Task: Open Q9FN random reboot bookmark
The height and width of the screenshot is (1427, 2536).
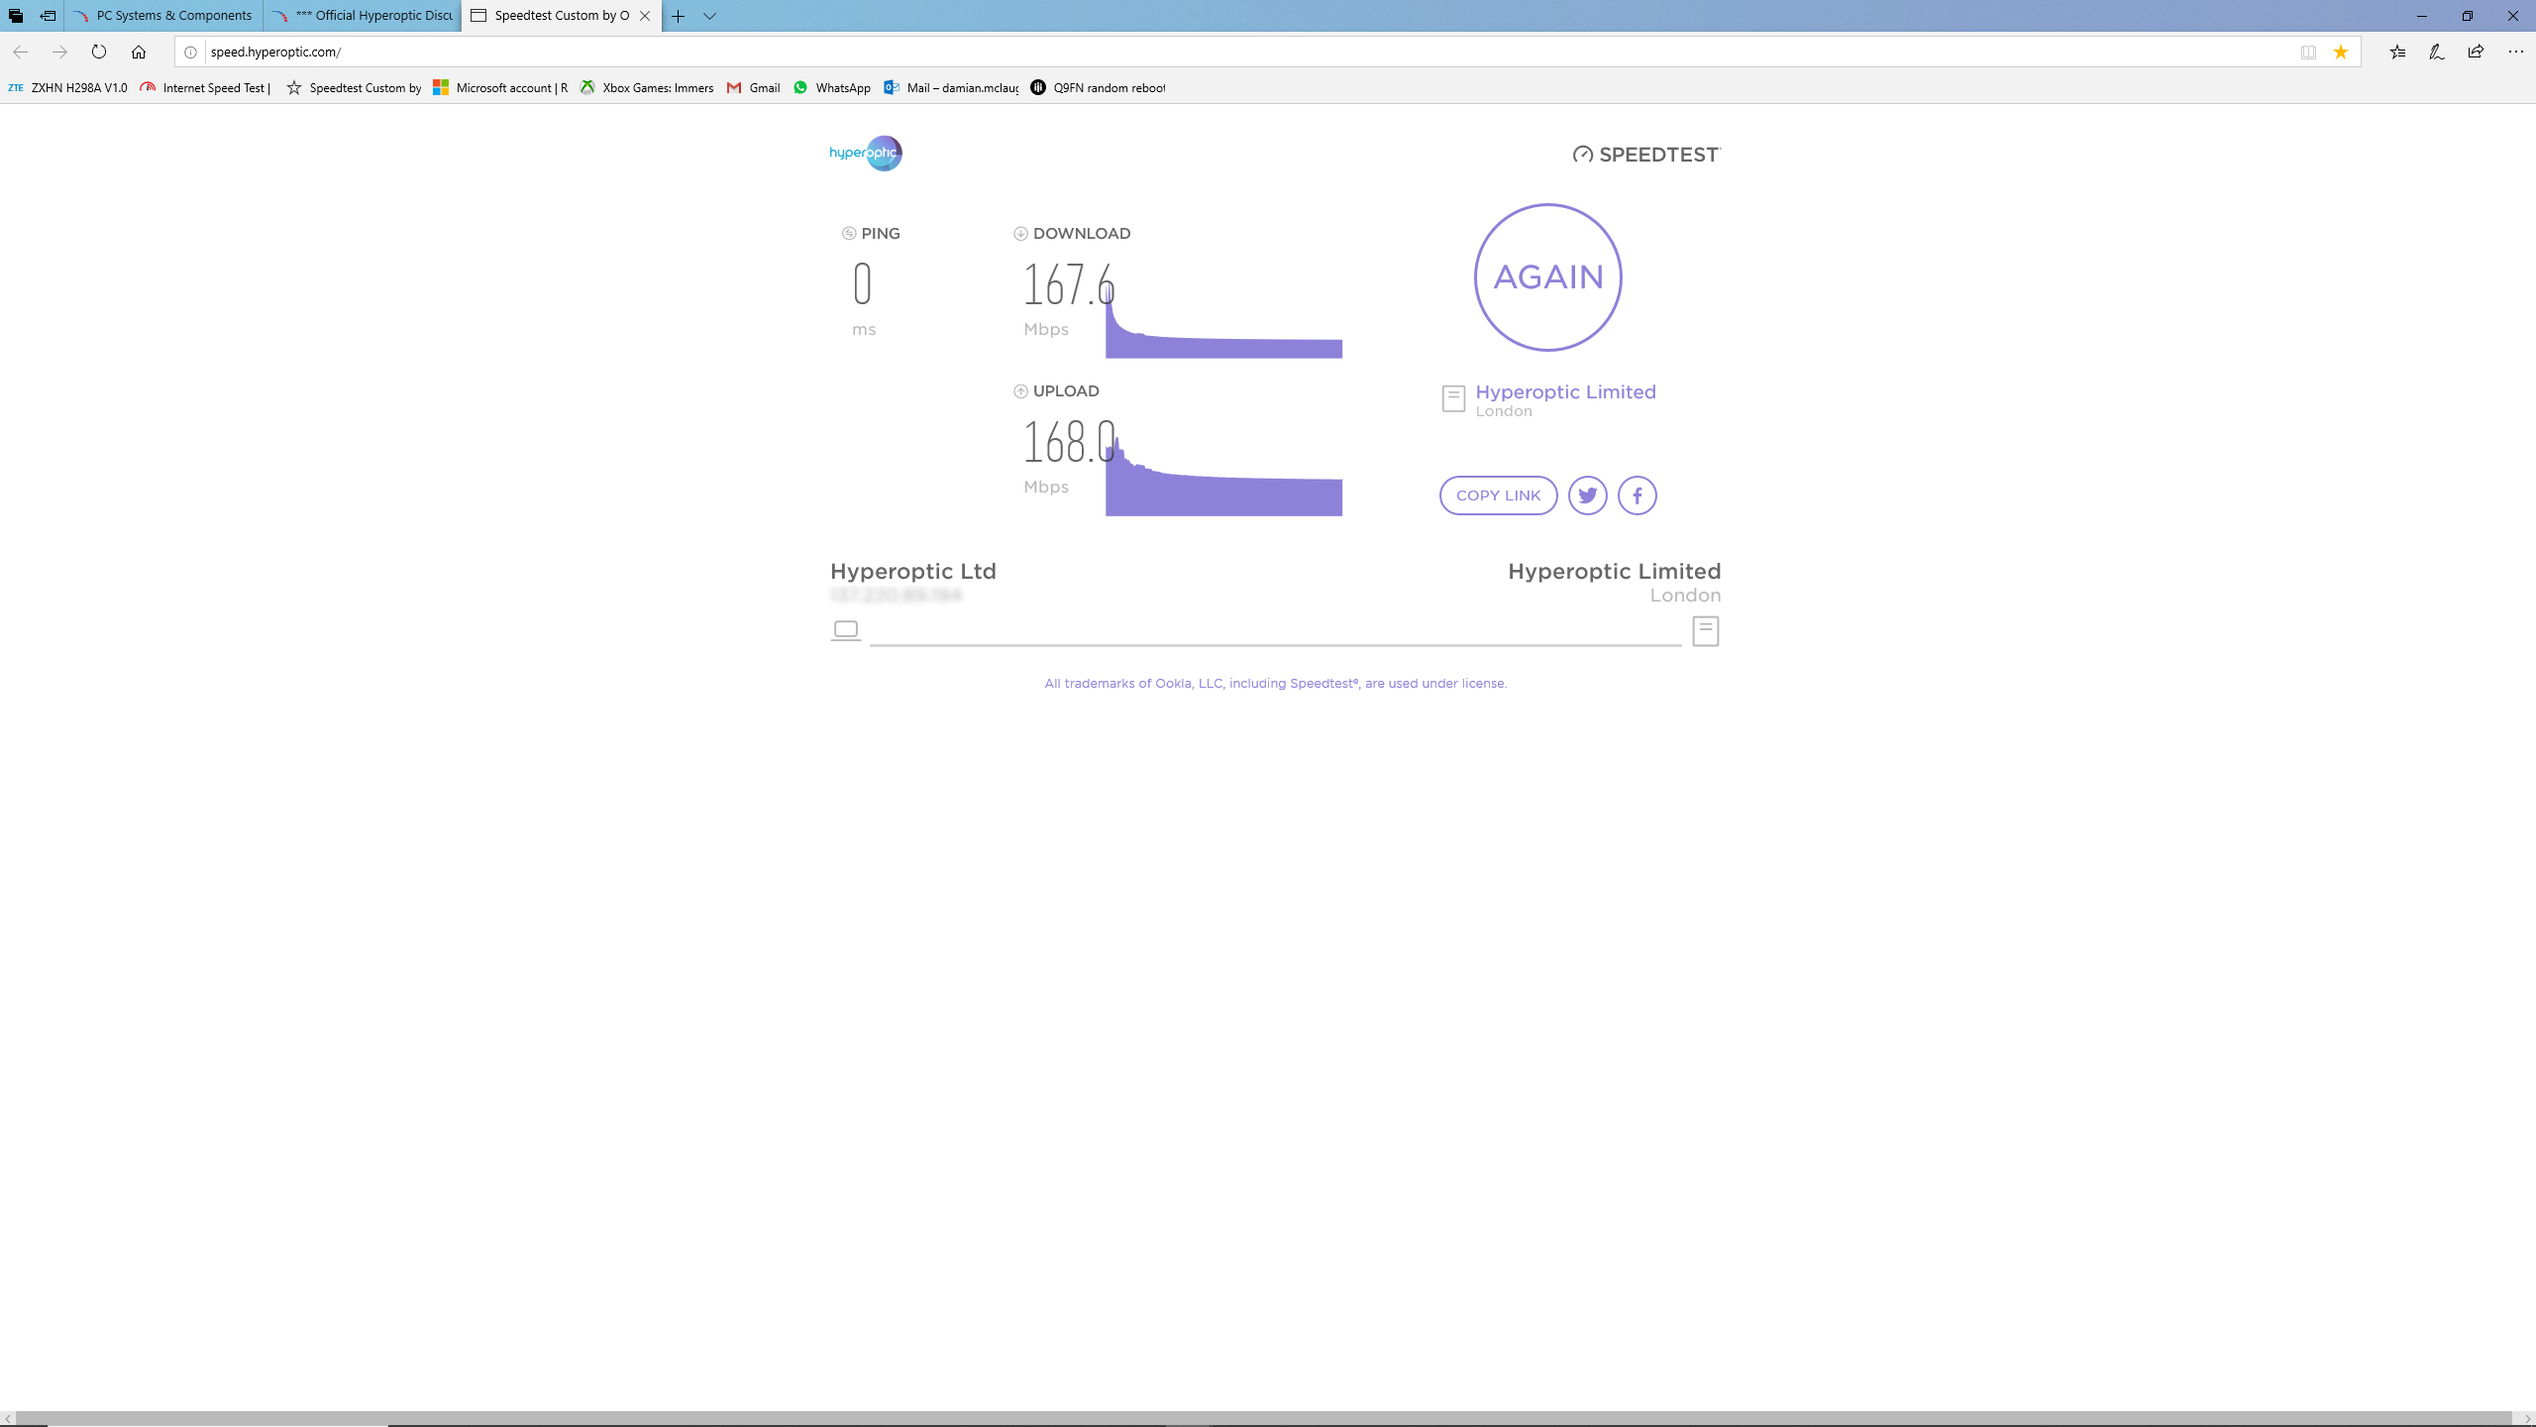Action: [1098, 88]
